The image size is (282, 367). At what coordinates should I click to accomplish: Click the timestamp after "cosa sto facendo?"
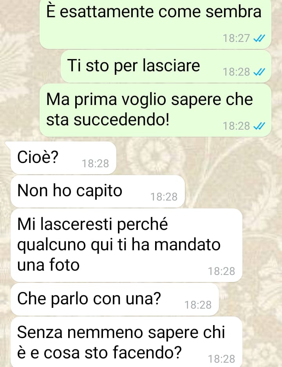(221, 359)
